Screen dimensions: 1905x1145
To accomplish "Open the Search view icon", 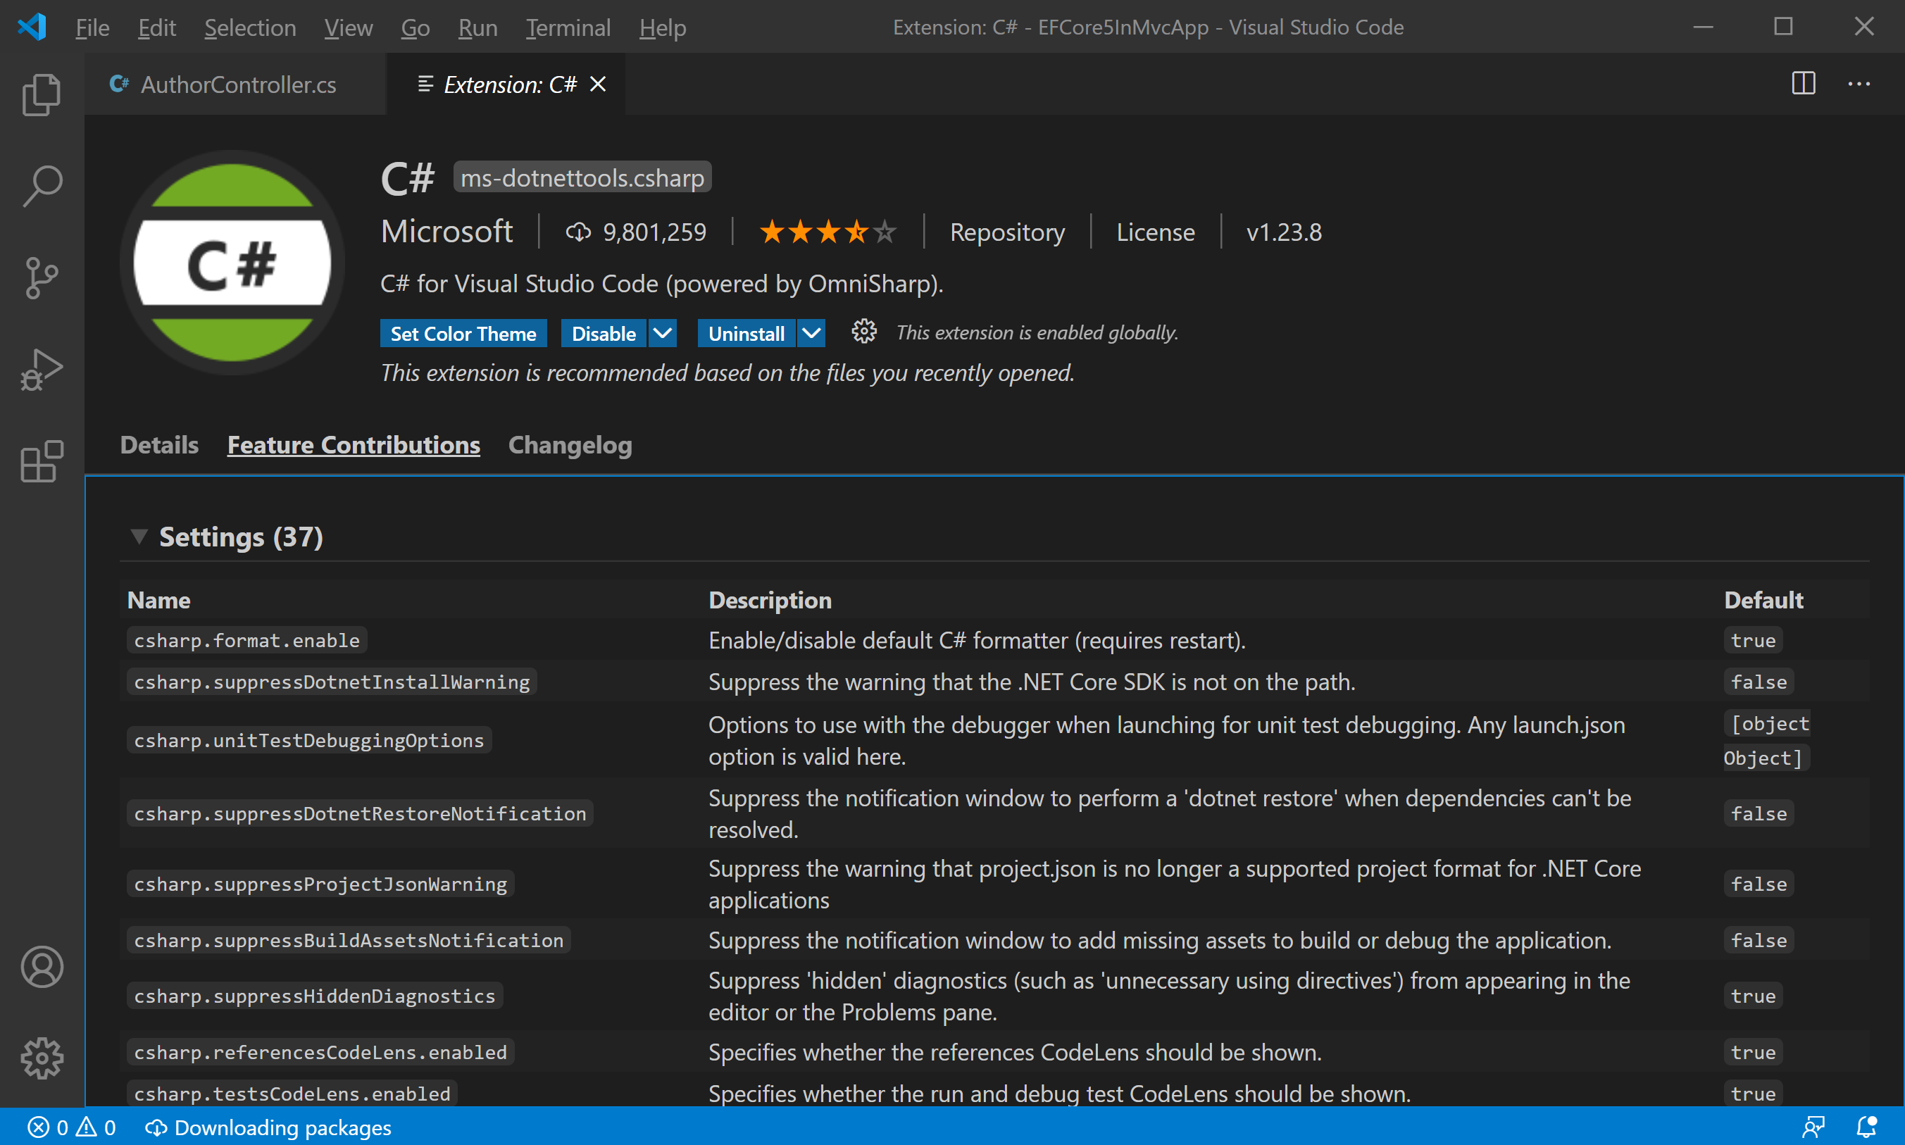I will [42, 186].
